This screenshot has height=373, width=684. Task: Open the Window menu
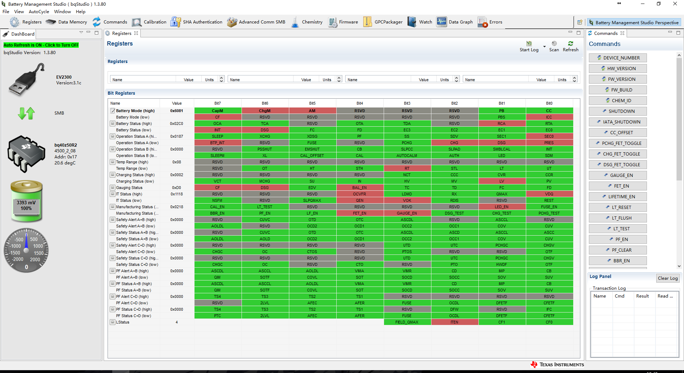(x=63, y=12)
